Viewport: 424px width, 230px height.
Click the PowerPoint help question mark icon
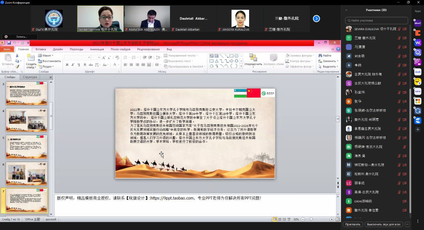(338, 49)
